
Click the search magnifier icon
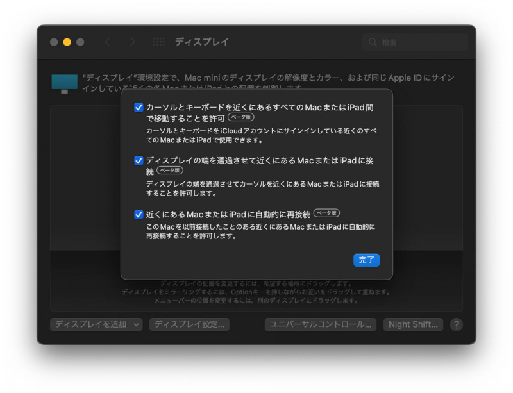tap(373, 42)
